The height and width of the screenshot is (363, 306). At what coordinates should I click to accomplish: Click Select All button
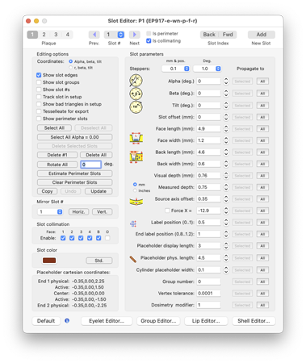(54, 128)
